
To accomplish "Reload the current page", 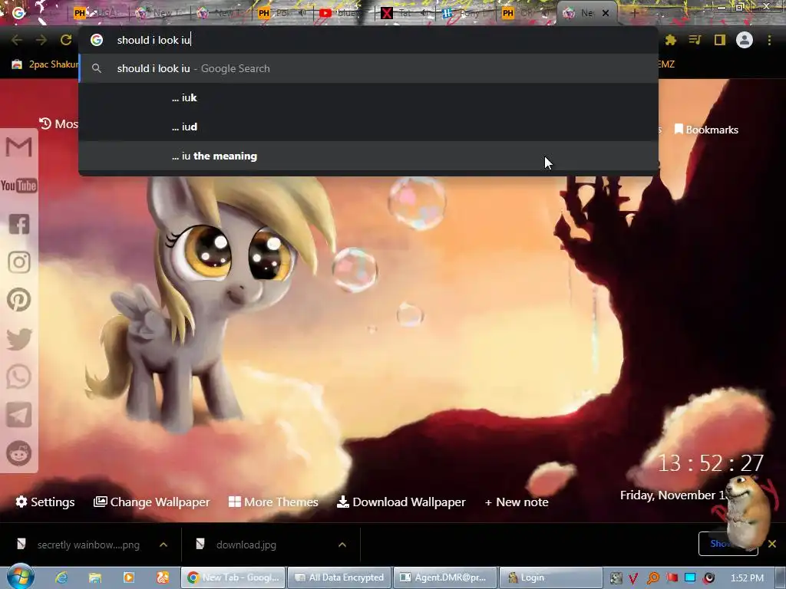I will [66, 40].
